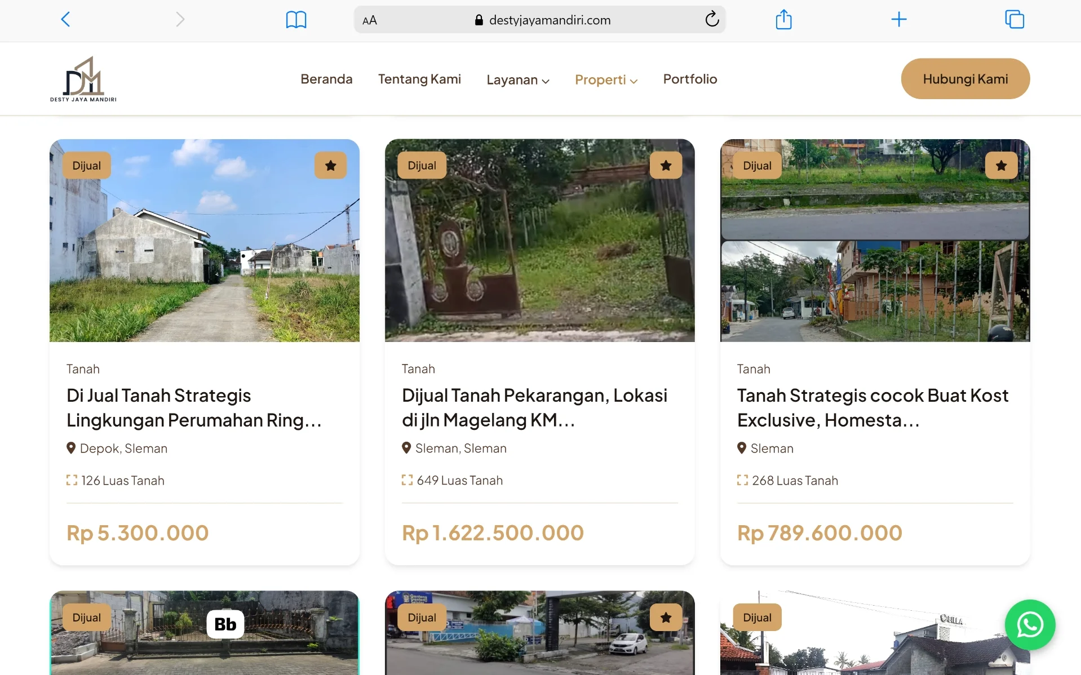Open Dijual Tanah Pekarangan jln Magelang title
1081x675 pixels.
click(x=534, y=408)
